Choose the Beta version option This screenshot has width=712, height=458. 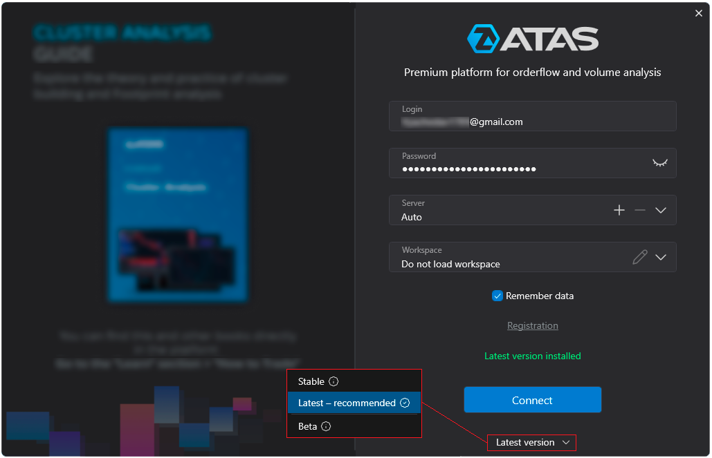click(x=307, y=426)
